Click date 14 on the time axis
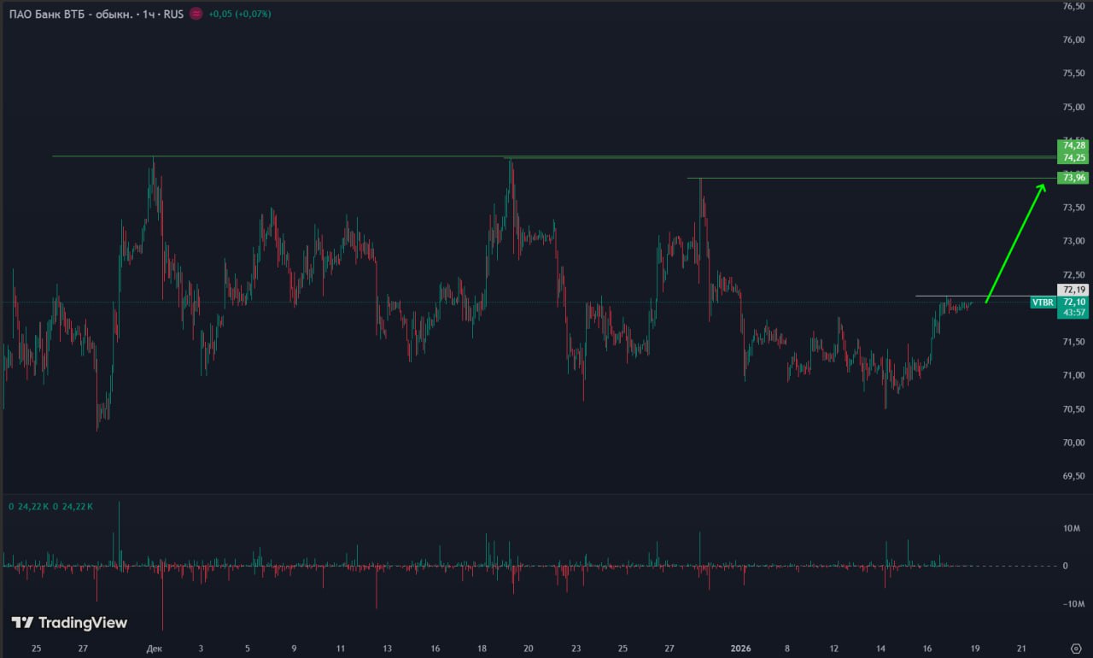 (x=881, y=649)
